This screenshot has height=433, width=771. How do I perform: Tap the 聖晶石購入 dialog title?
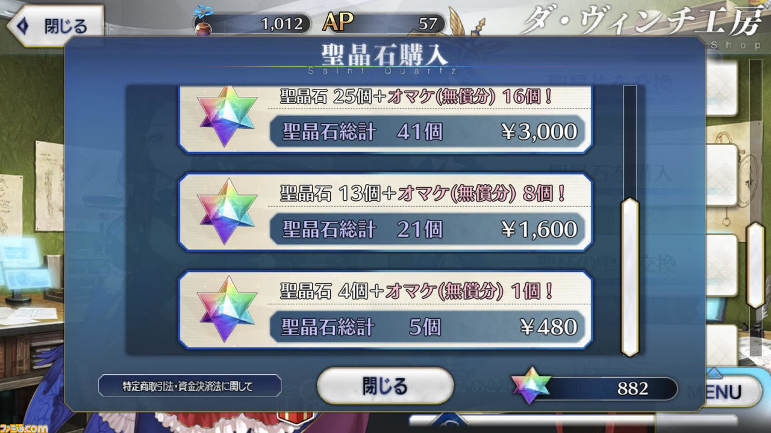coord(385,55)
